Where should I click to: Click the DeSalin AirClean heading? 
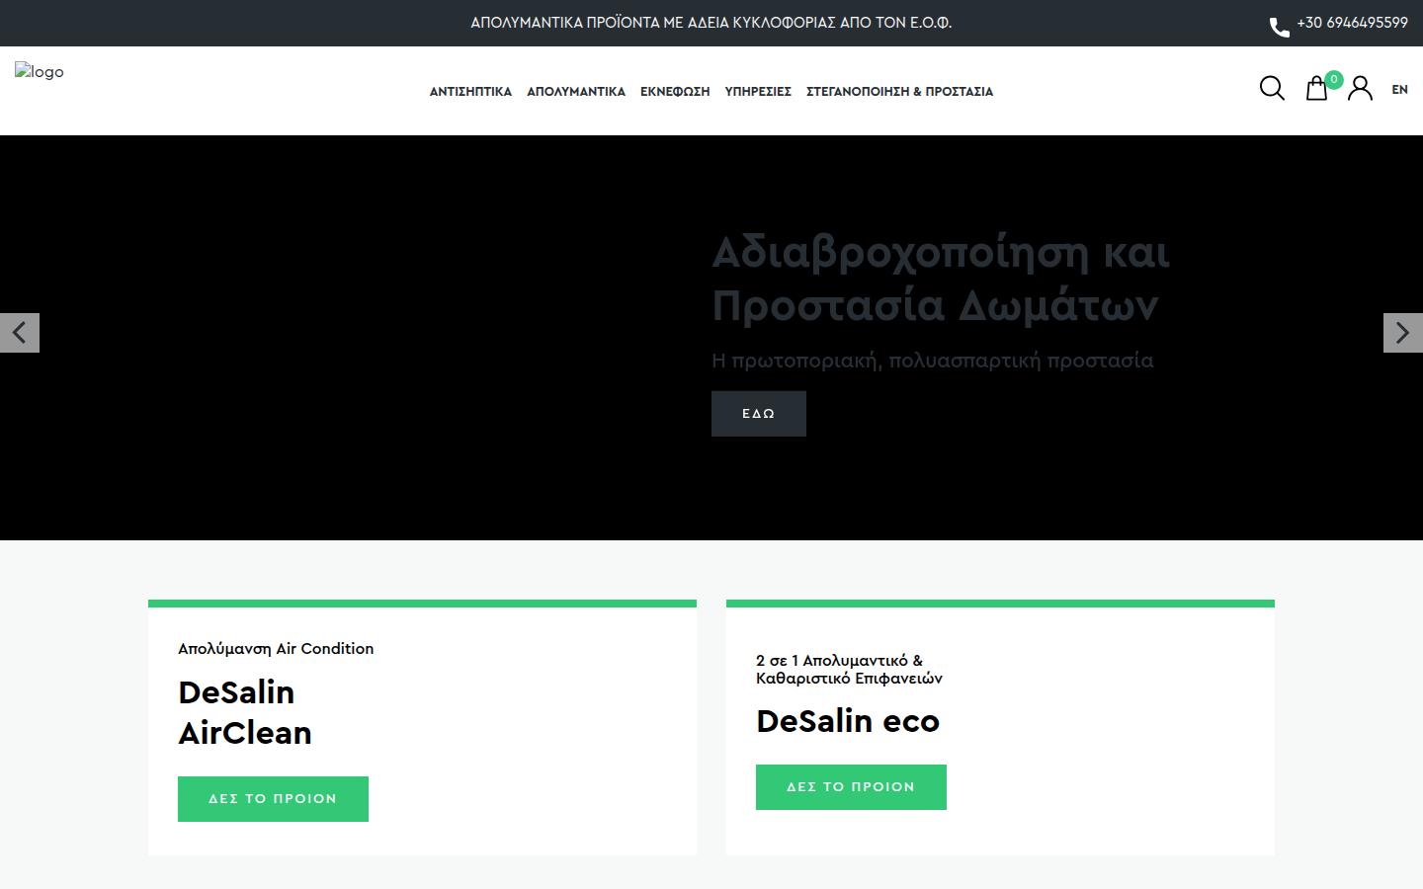pyautogui.click(x=245, y=712)
